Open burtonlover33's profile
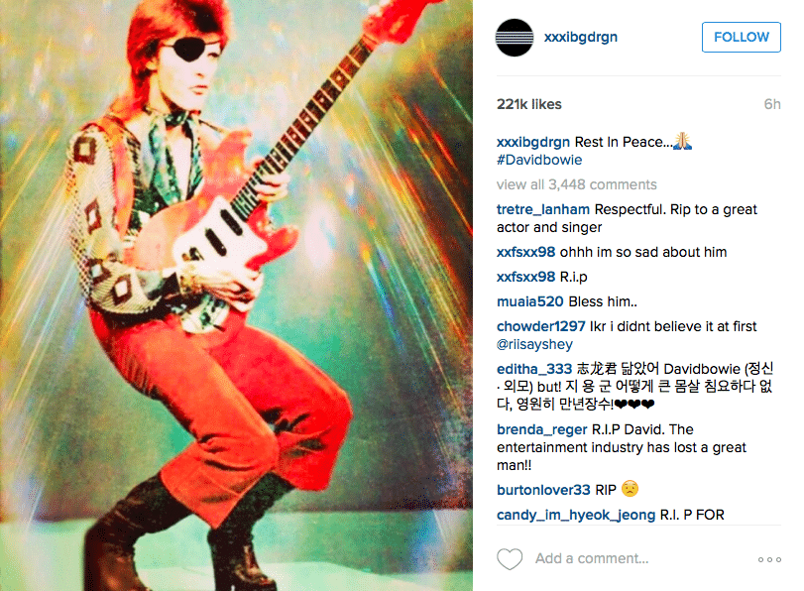This screenshot has width=804, height=591. tap(543, 490)
